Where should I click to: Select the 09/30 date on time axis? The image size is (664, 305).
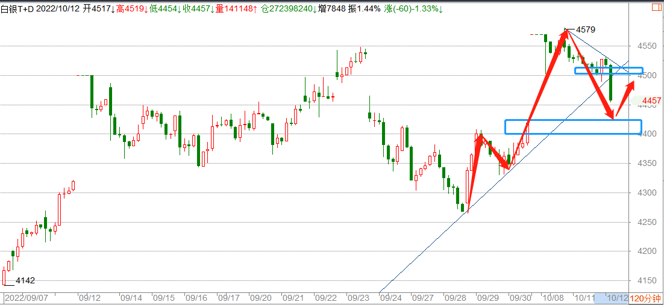tap(520, 298)
